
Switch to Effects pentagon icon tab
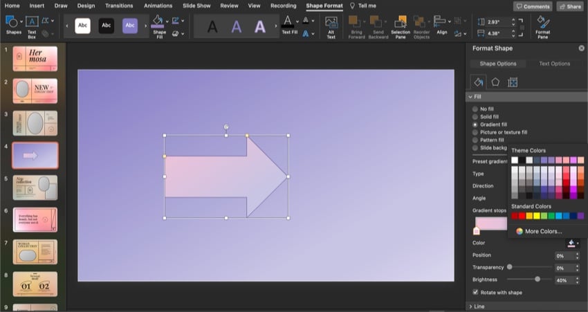point(495,82)
